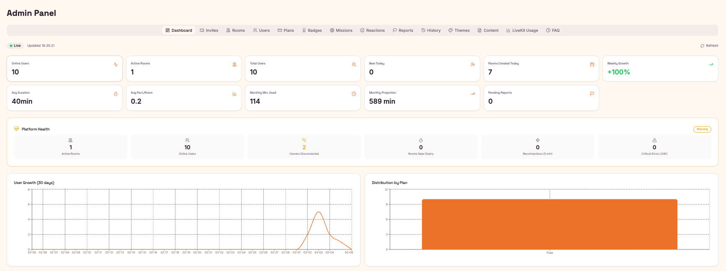Click the 589 min projection value

382,101
